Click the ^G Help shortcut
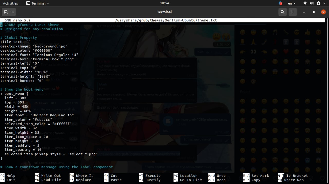The height and width of the screenshot is (184, 329). coord(8,176)
